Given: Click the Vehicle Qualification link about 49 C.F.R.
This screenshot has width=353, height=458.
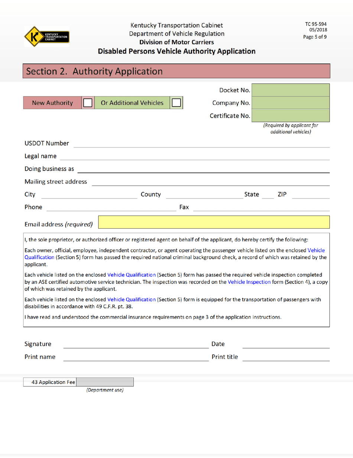Looking at the screenshot, I should click(132, 299).
